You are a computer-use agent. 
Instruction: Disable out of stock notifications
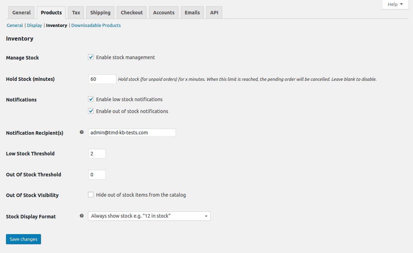91,111
